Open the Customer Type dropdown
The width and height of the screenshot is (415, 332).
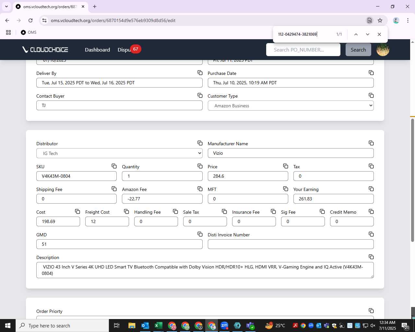[x=290, y=106]
